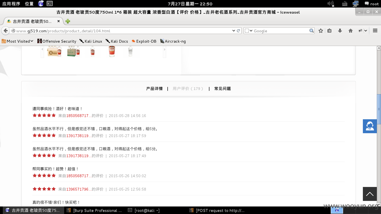
Task: Open the Iceweasel globe launcher in panel
Action: point(41,4)
